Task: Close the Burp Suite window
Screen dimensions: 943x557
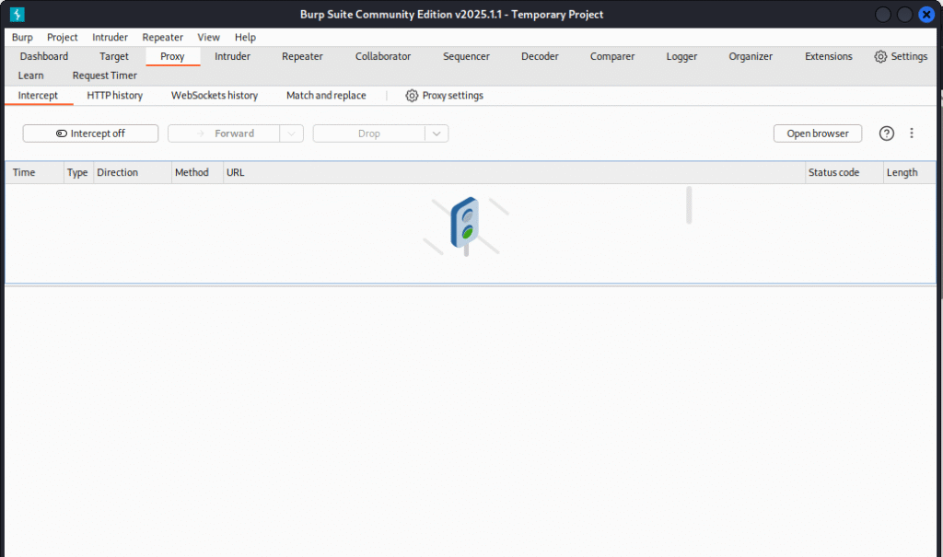Action: click(x=926, y=15)
